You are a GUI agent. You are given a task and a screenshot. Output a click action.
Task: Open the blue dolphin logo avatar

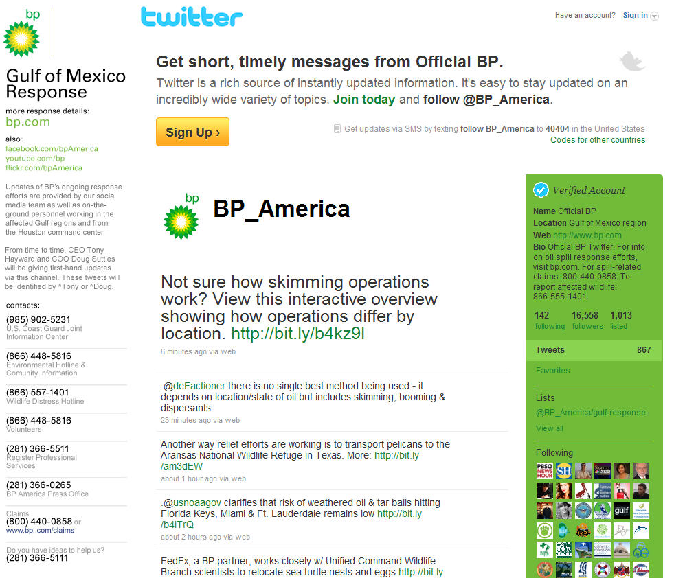[641, 531]
